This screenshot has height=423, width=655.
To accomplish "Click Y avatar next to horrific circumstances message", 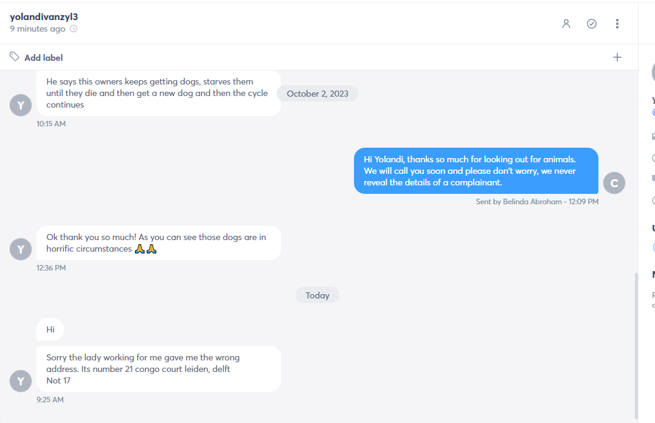I will [21, 249].
